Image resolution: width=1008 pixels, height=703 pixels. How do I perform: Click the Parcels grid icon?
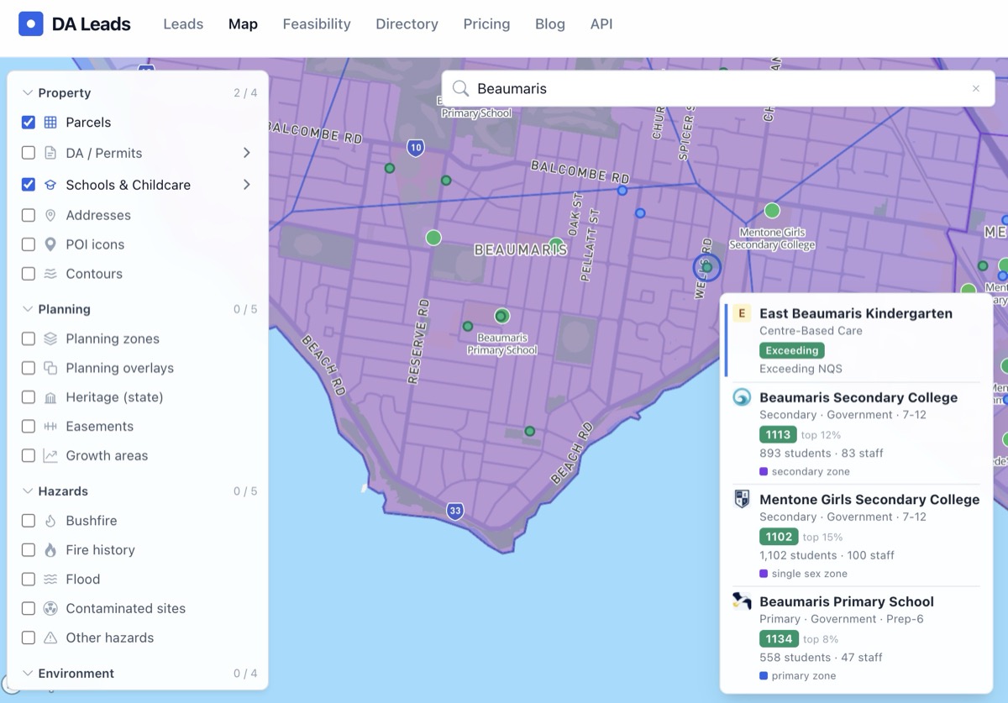tap(50, 123)
